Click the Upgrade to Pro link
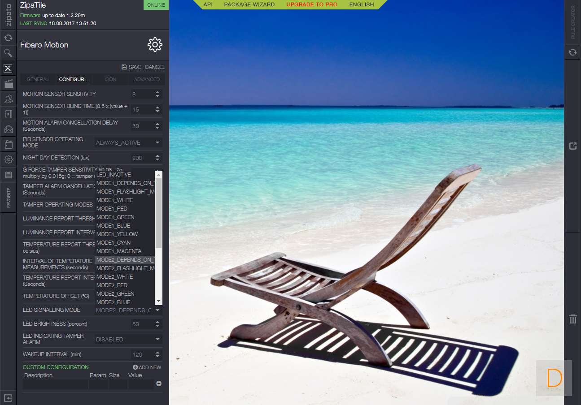 click(311, 4)
